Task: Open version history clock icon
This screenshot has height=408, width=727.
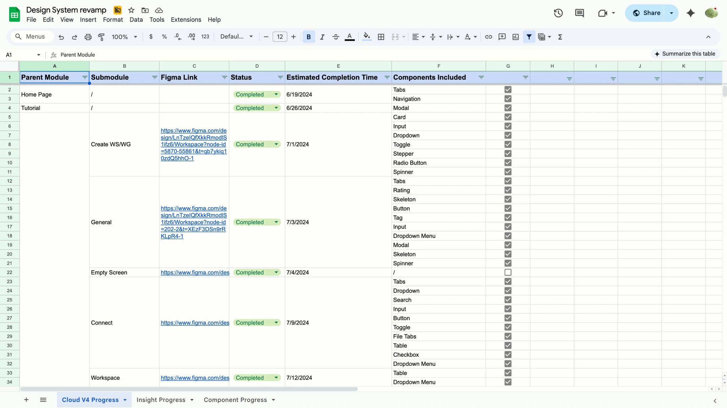Action: click(558, 13)
